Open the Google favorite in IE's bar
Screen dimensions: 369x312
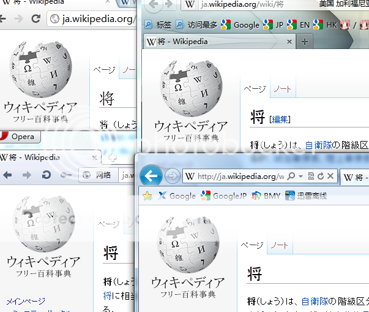pyautogui.click(x=177, y=196)
